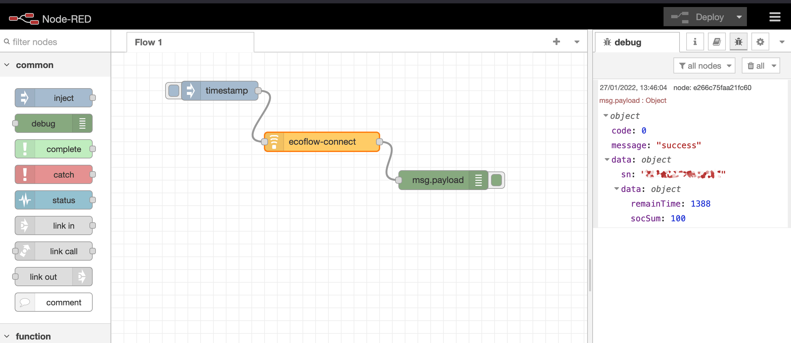Select the link in palette node
The height and width of the screenshot is (343, 791).
(54, 225)
